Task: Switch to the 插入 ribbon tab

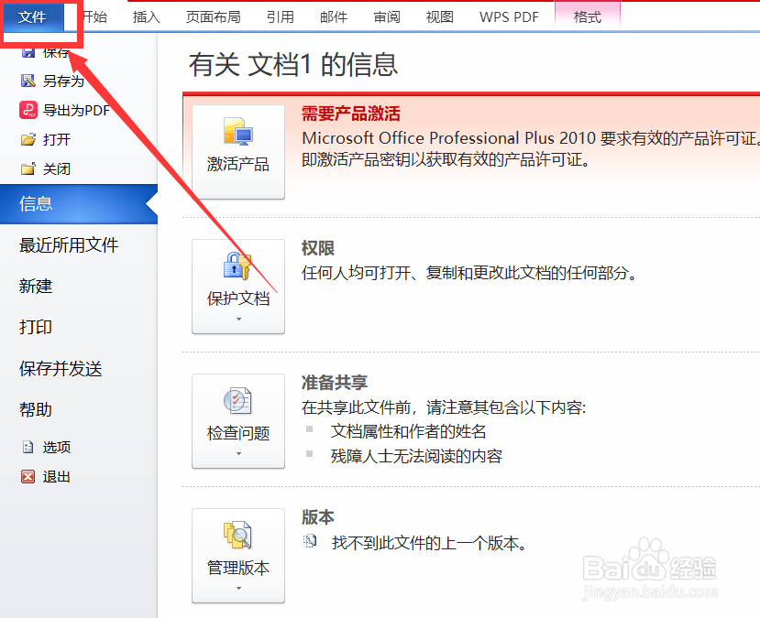Action: 147,17
